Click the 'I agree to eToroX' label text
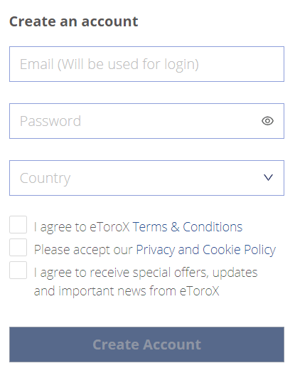The width and height of the screenshot is (295, 373). click(x=82, y=227)
